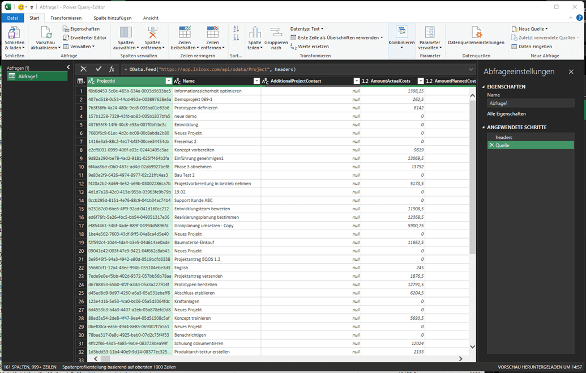The width and height of the screenshot is (586, 373).
Task: Click Zeilen entfernen icon
Action: [x=213, y=32]
